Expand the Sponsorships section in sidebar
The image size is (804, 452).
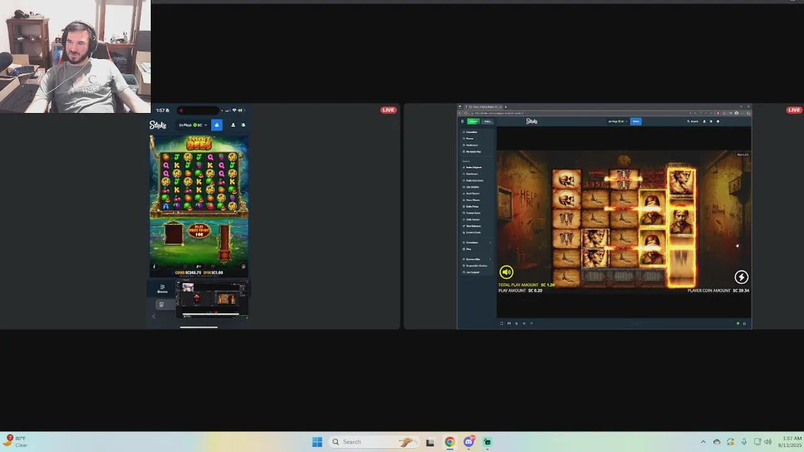(x=478, y=259)
